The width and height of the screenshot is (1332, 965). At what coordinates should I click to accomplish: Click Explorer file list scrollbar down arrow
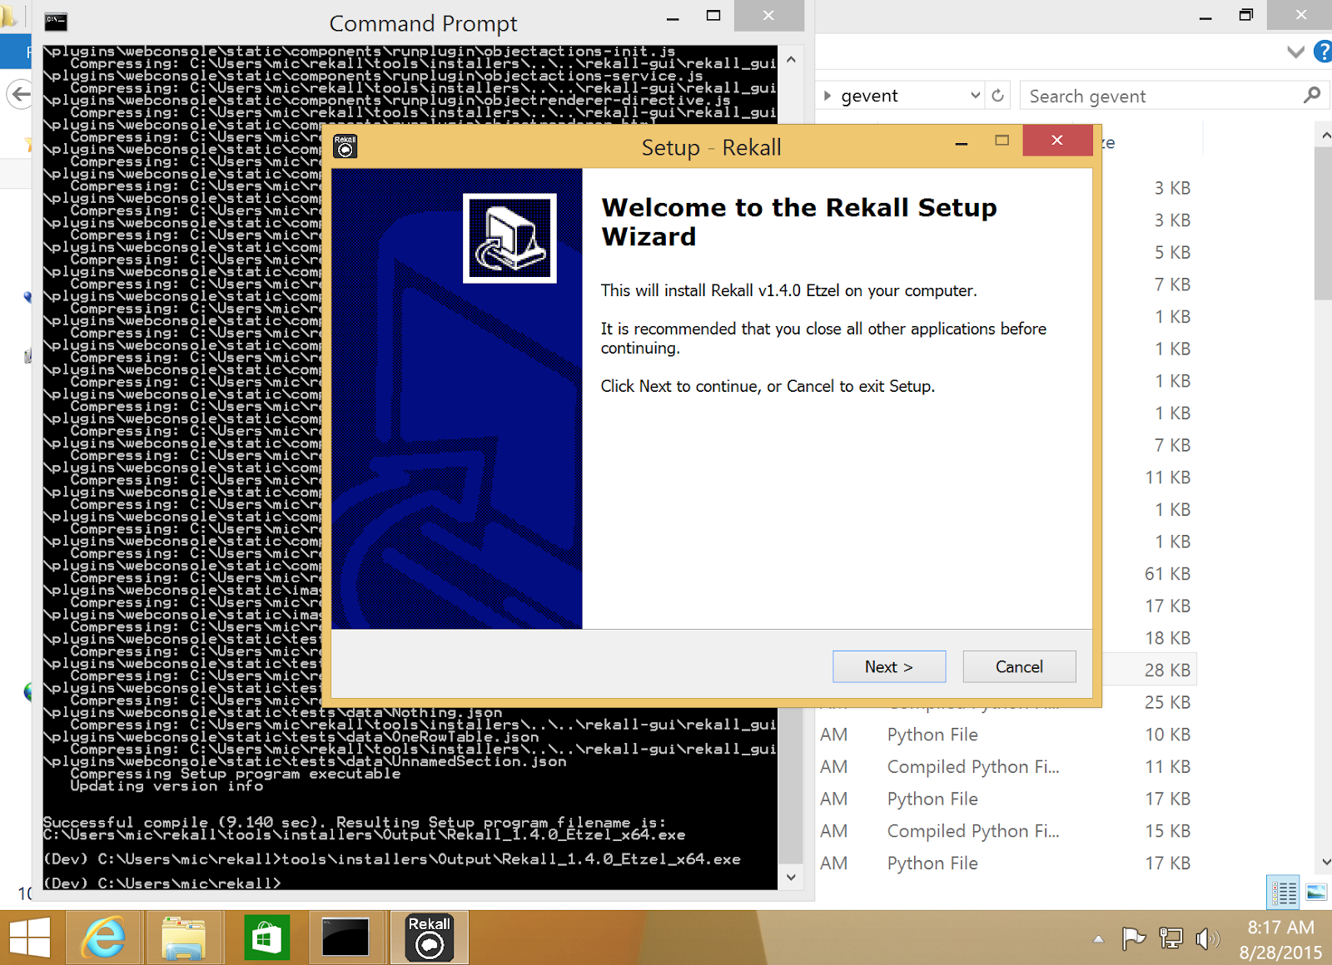coord(1325,863)
